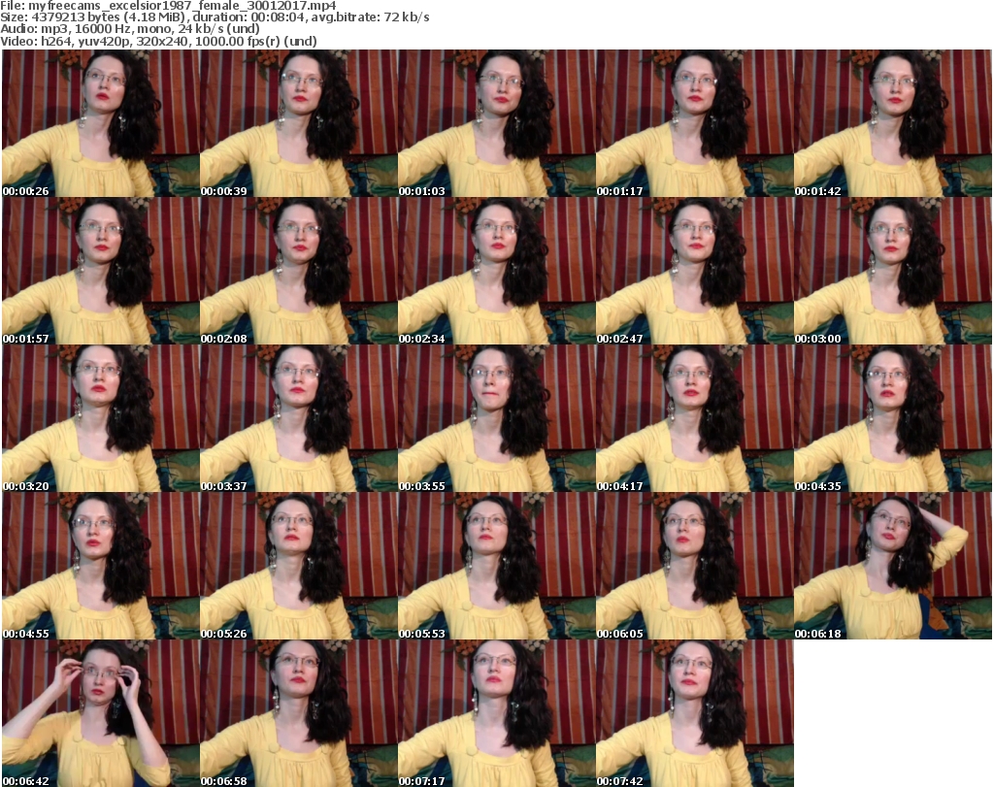Select the thumbnail stamped 00:01:03

tap(496, 123)
